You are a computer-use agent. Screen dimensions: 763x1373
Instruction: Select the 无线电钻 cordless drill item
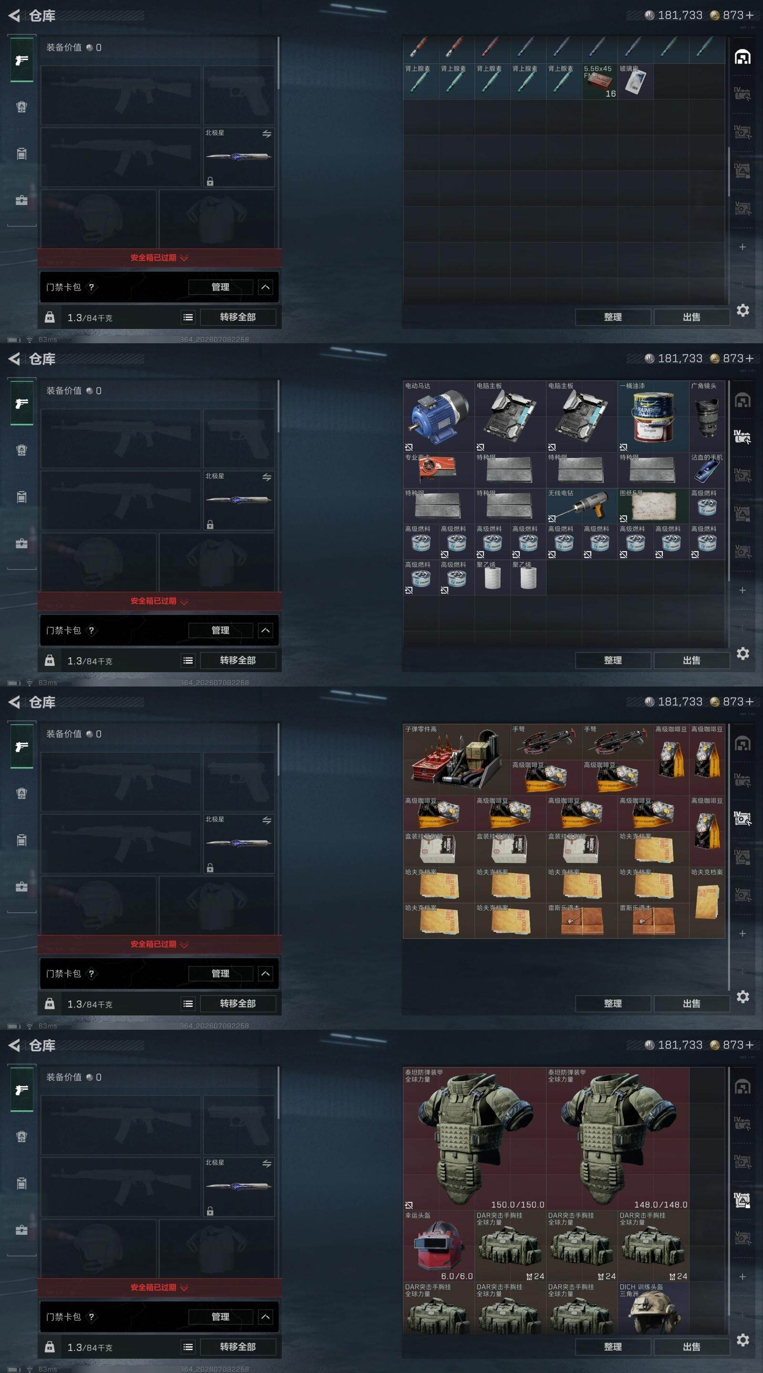pos(582,506)
